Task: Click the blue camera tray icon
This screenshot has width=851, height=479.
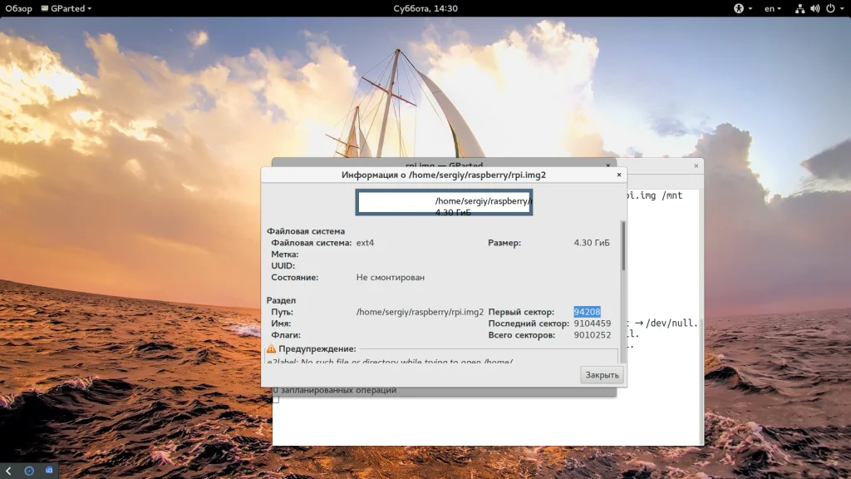Action: 49,471
